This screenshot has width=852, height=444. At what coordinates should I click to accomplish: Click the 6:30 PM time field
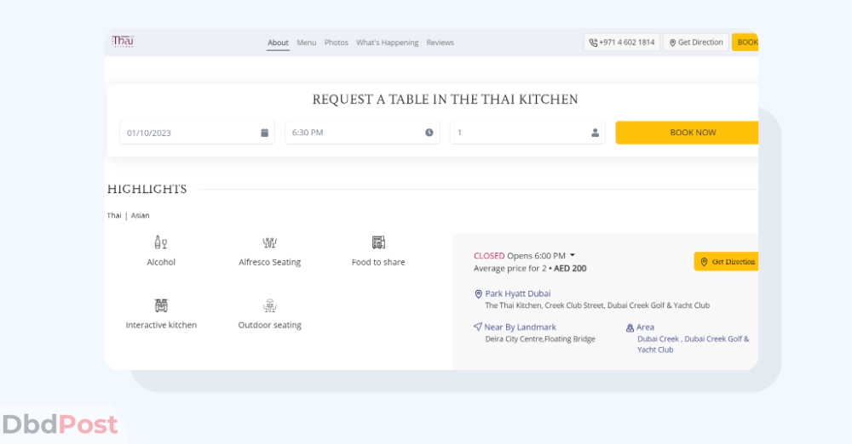(362, 133)
